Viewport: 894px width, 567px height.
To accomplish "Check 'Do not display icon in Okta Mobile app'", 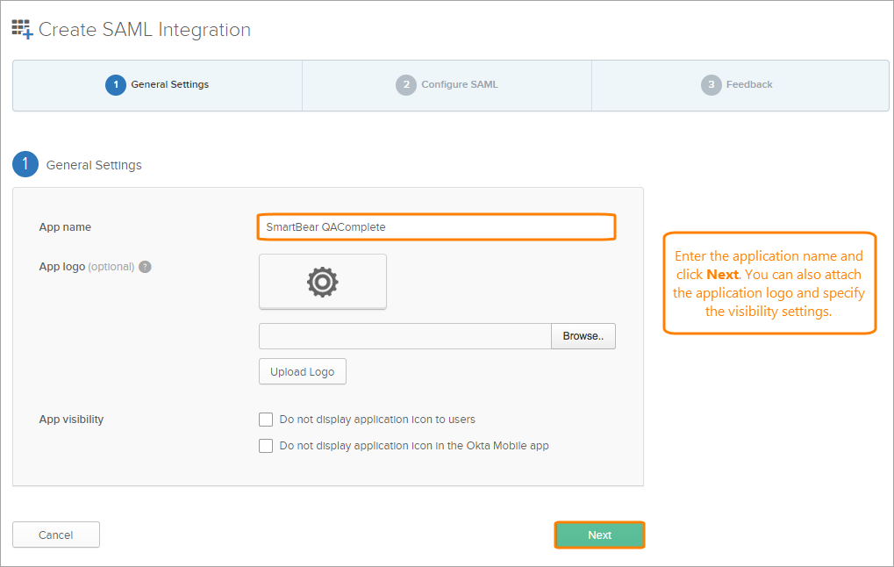I will click(x=266, y=446).
